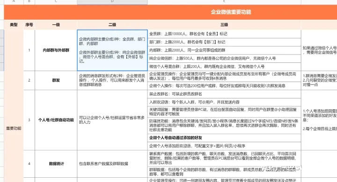Click the "部门群：上限2000人" cell
This screenshot has width=337, height=182.
pos(224,42)
